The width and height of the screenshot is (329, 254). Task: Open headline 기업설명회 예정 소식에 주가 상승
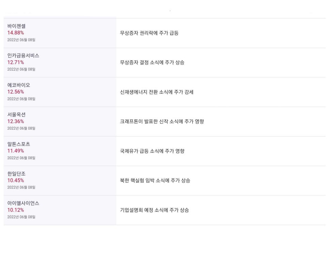pyautogui.click(x=154, y=210)
